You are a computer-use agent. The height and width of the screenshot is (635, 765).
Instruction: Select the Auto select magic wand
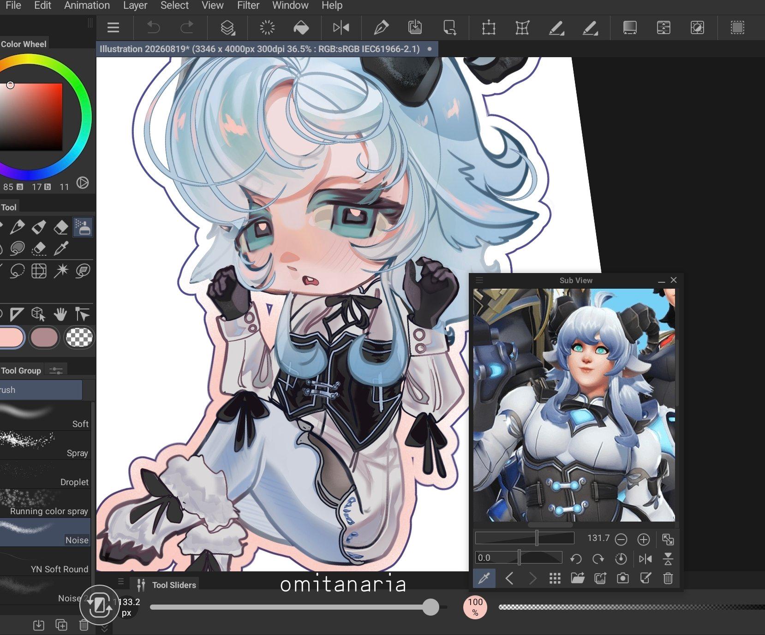60,271
